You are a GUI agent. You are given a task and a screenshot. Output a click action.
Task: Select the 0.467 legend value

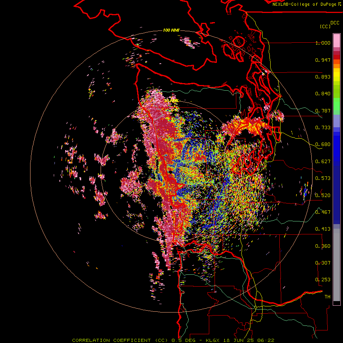[323, 212]
